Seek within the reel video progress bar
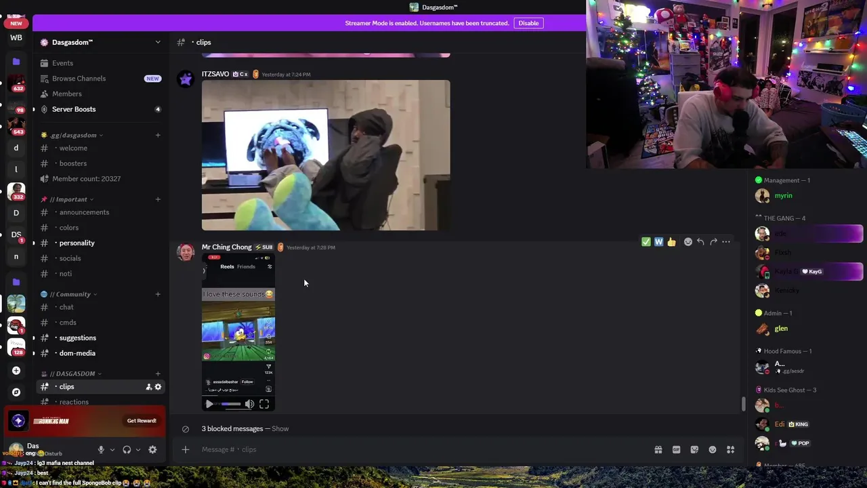 [230, 405]
